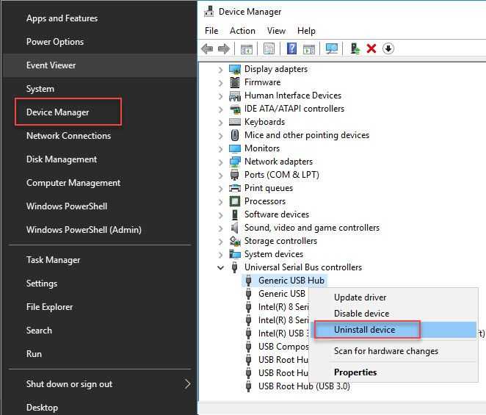This screenshot has width=486, height=415.
Task: Open the Action menu
Action: (x=242, y=31)
